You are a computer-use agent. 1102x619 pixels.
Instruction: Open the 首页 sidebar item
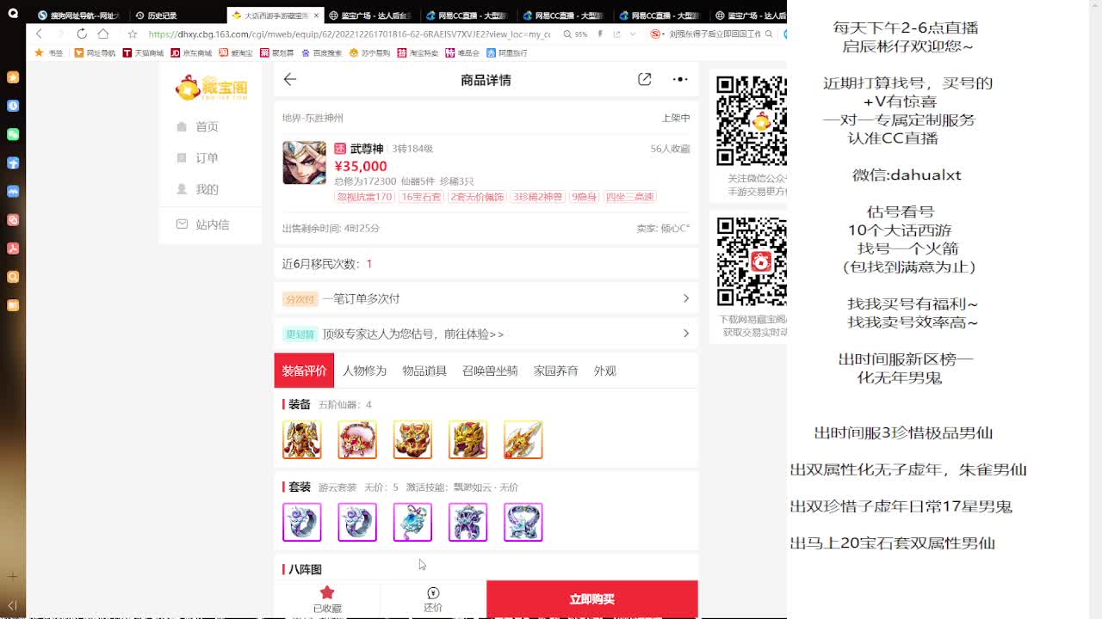198,126
